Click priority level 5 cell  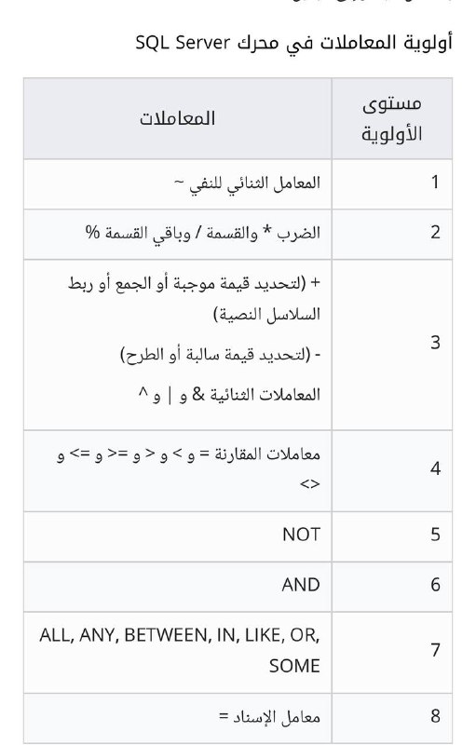(392, 536)
